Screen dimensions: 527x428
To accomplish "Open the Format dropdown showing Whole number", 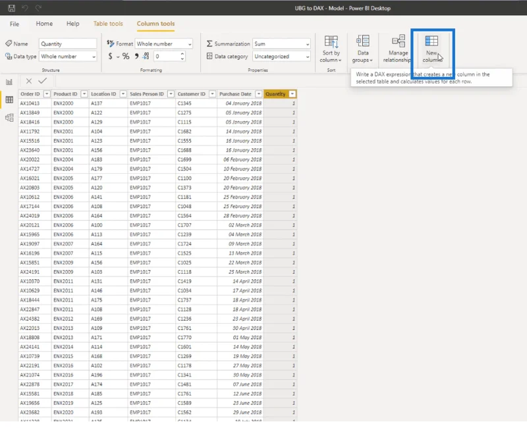I will (163, 43).
